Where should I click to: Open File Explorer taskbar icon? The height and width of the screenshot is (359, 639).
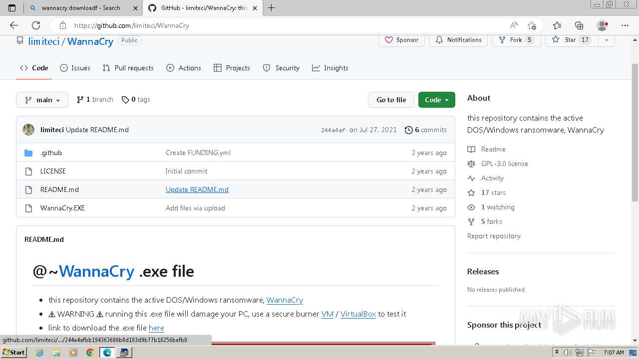[56, 353]
